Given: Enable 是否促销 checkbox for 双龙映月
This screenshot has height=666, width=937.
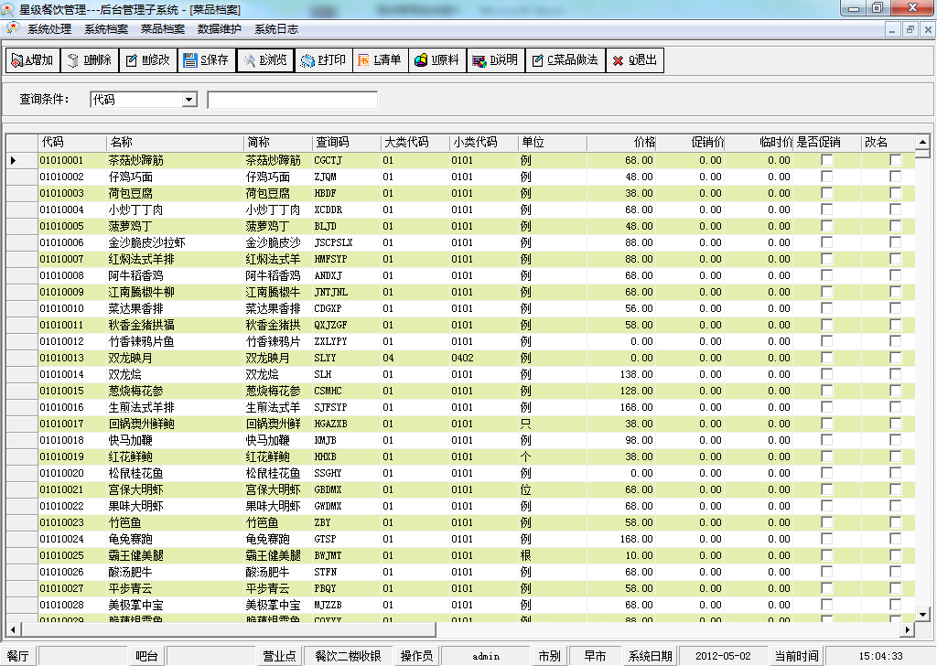Looking at the screenshot, I should pyautogui.click(x=827, y=358).
